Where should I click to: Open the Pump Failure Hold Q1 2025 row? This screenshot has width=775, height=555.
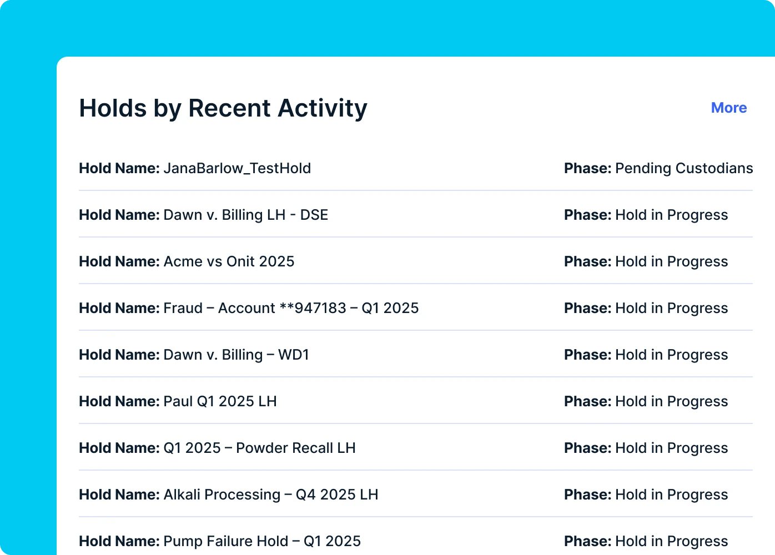pos(262,541)
